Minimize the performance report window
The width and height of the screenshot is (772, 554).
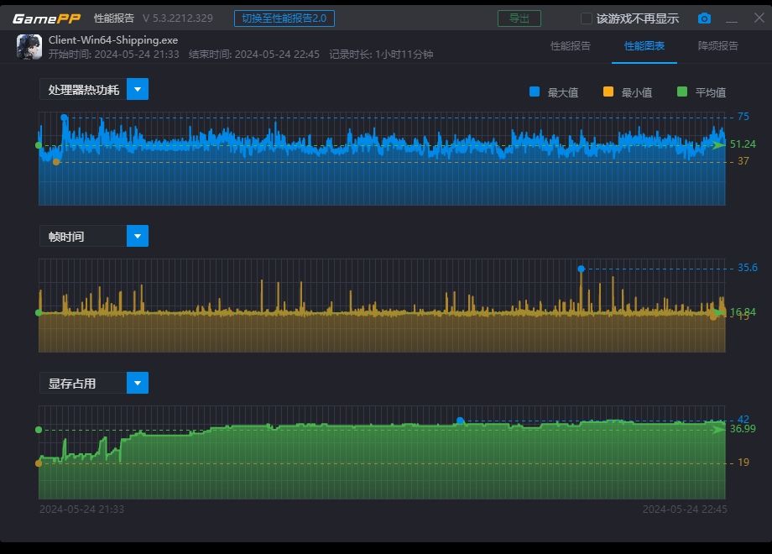click(x=732, y=18)
